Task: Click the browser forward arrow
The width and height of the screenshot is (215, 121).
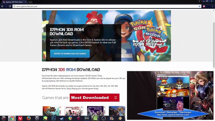Action: click(6, 6)
